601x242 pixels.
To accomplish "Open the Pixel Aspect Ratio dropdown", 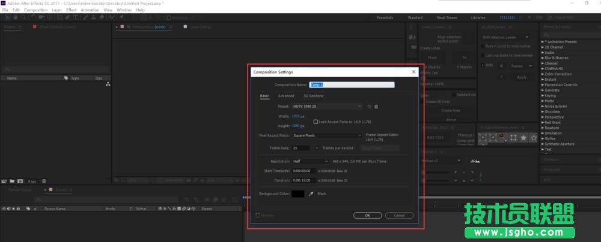I will point(328,135).
